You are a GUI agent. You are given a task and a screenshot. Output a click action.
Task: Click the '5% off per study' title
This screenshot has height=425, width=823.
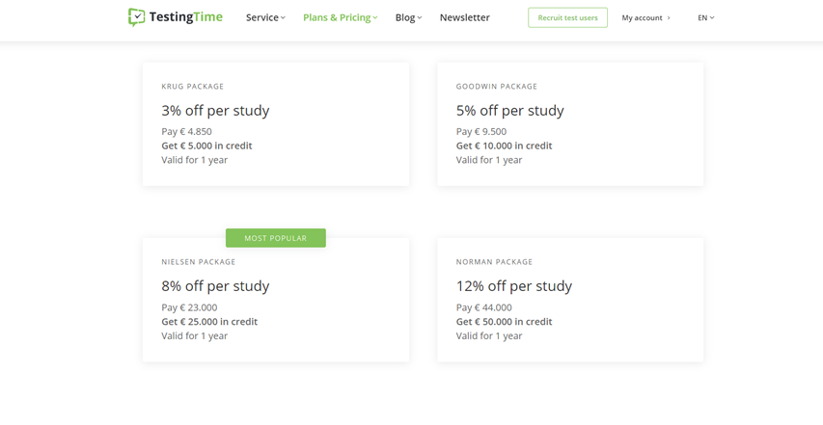pos(509,111)
